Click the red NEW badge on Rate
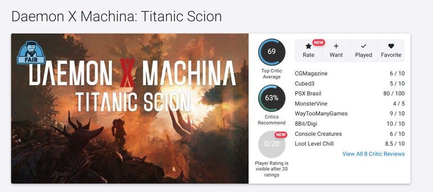 [318, 42]
